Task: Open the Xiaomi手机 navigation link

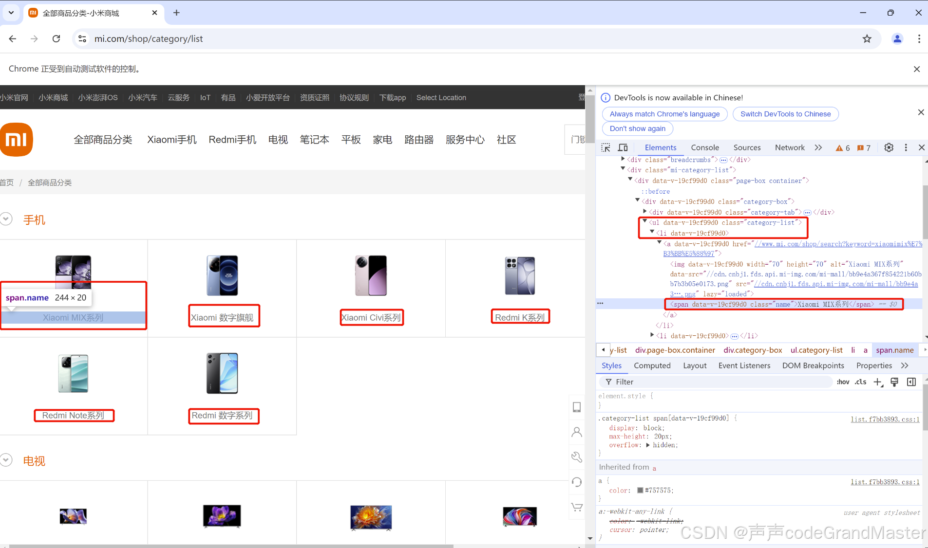Action: coord(172,140)
